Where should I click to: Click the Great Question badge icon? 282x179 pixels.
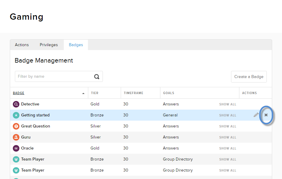point(16,126)
